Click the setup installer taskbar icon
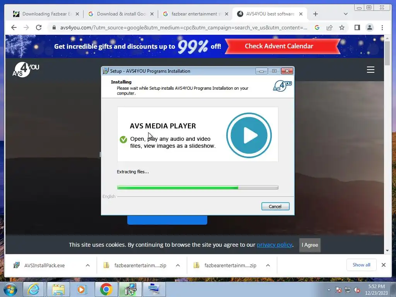This screenshot has width=396, height=297. tap(130, 289)
